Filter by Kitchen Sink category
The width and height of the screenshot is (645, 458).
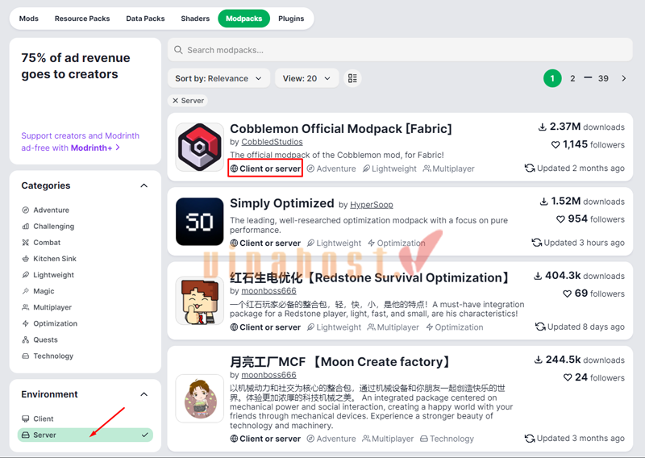point(49,259)
